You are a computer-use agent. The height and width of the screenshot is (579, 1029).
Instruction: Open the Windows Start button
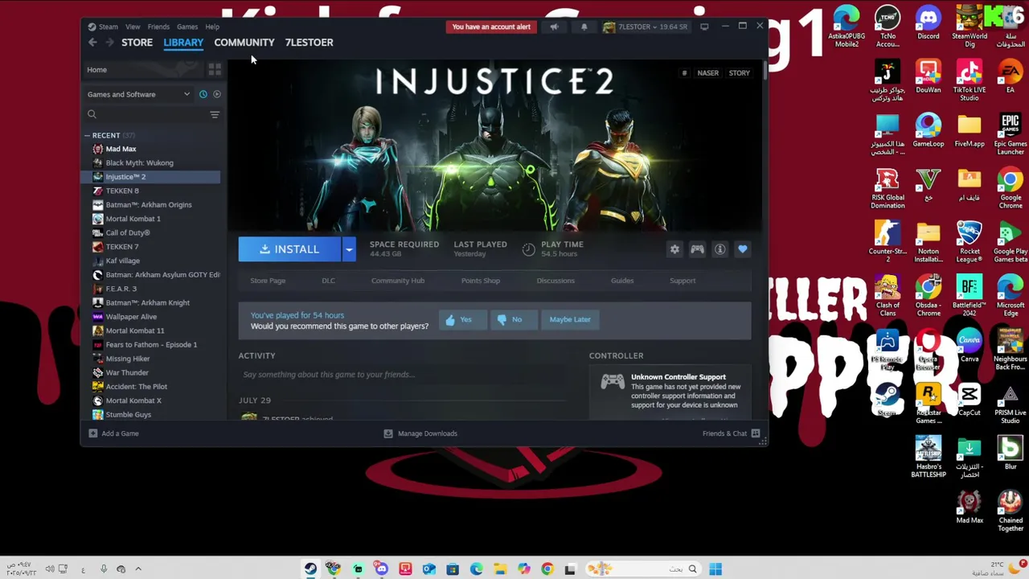(x=715, y=569)
